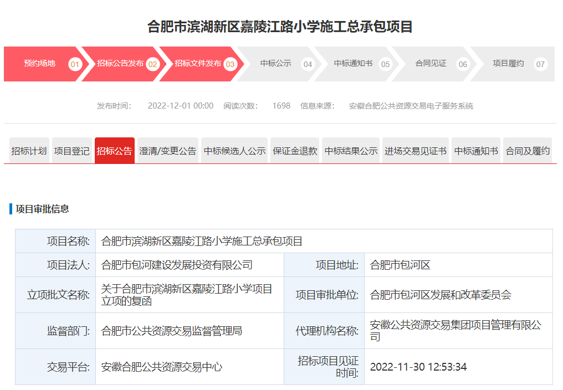Click the 项目地址 label cell
563x390 pixels.
pyautogui.click(x=324, y=265)
